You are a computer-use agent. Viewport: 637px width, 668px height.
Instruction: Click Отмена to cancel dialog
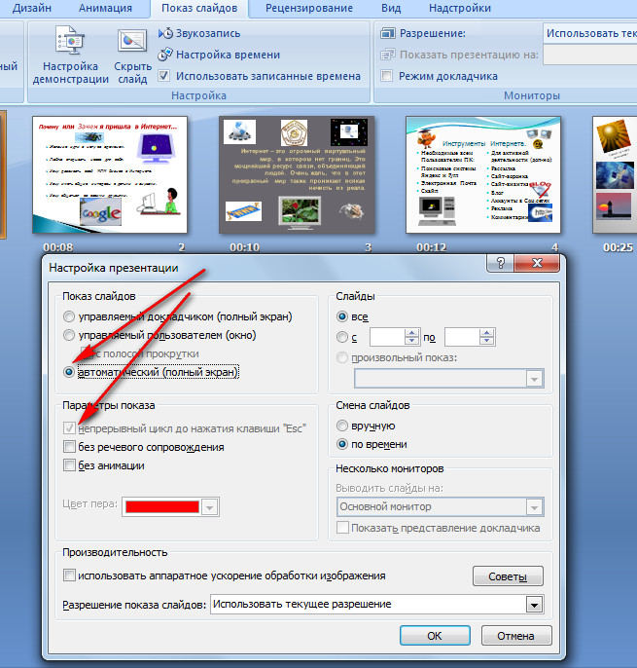[516, 636]
